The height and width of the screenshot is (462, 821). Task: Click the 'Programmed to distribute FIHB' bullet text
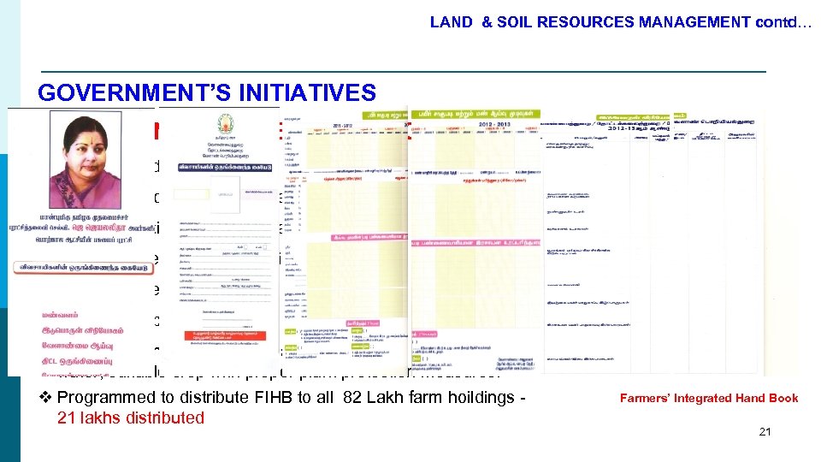[291, 397]
